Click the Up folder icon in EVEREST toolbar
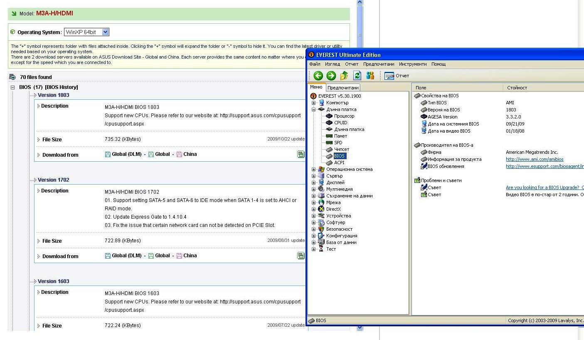The height and width of the screenshot is (340, 584). pyautogui.click(x=344, y=76)
